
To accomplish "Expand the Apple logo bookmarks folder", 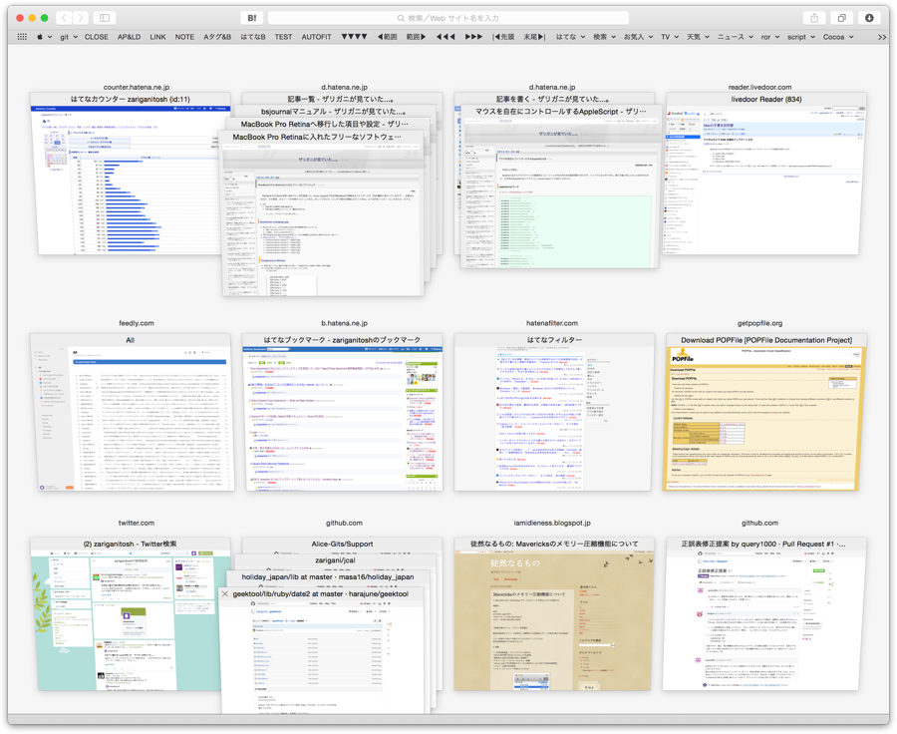I will pos(44,37).
